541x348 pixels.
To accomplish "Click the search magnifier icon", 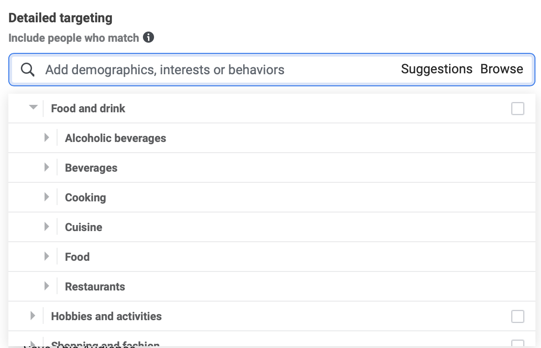I will tap(28, 70).
